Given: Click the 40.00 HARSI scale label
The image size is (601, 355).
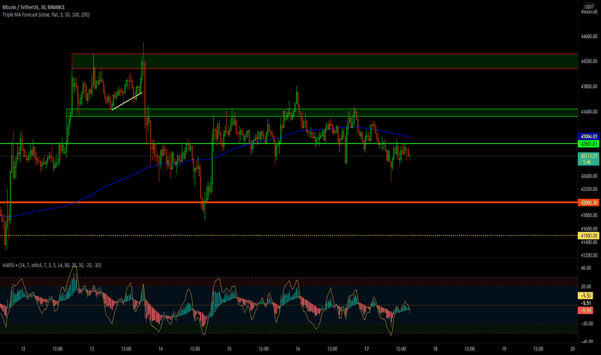Looking at the screenshot, I should click(586, 268).
